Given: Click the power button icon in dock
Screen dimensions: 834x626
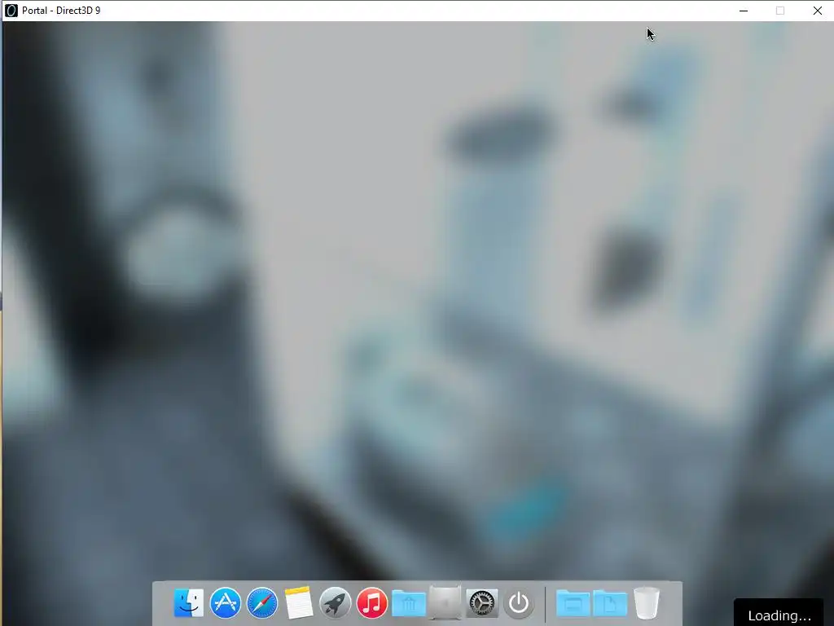Looking at the screenshot, I should (x=519, y=603).
